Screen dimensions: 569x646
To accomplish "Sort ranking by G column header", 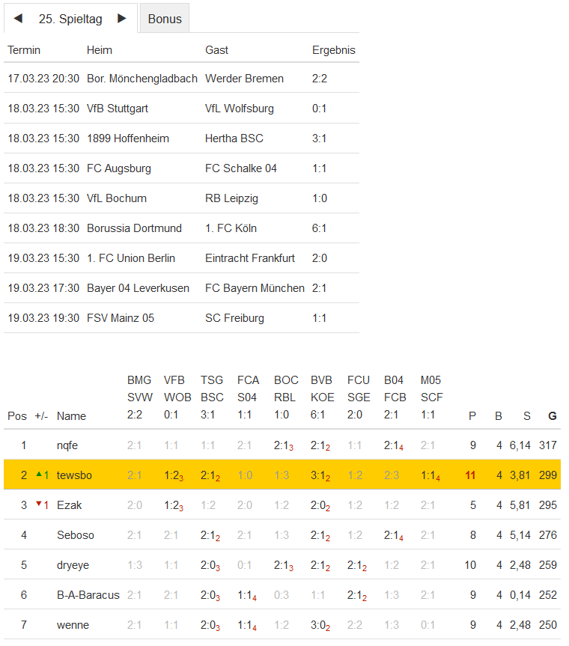I will [553, 416].
